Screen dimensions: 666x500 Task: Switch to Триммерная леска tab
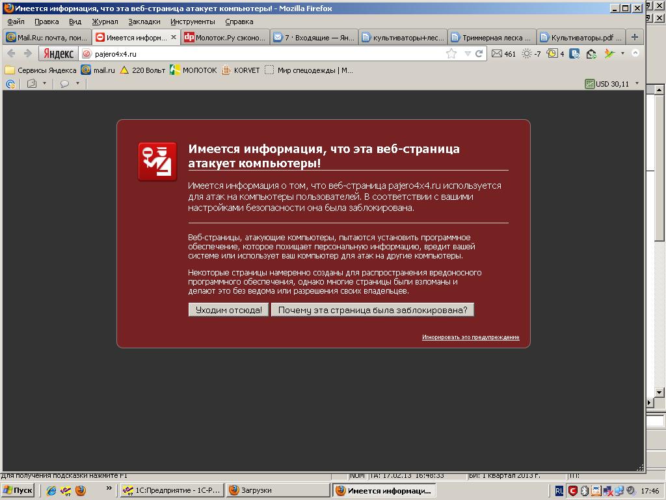point(492,37)
